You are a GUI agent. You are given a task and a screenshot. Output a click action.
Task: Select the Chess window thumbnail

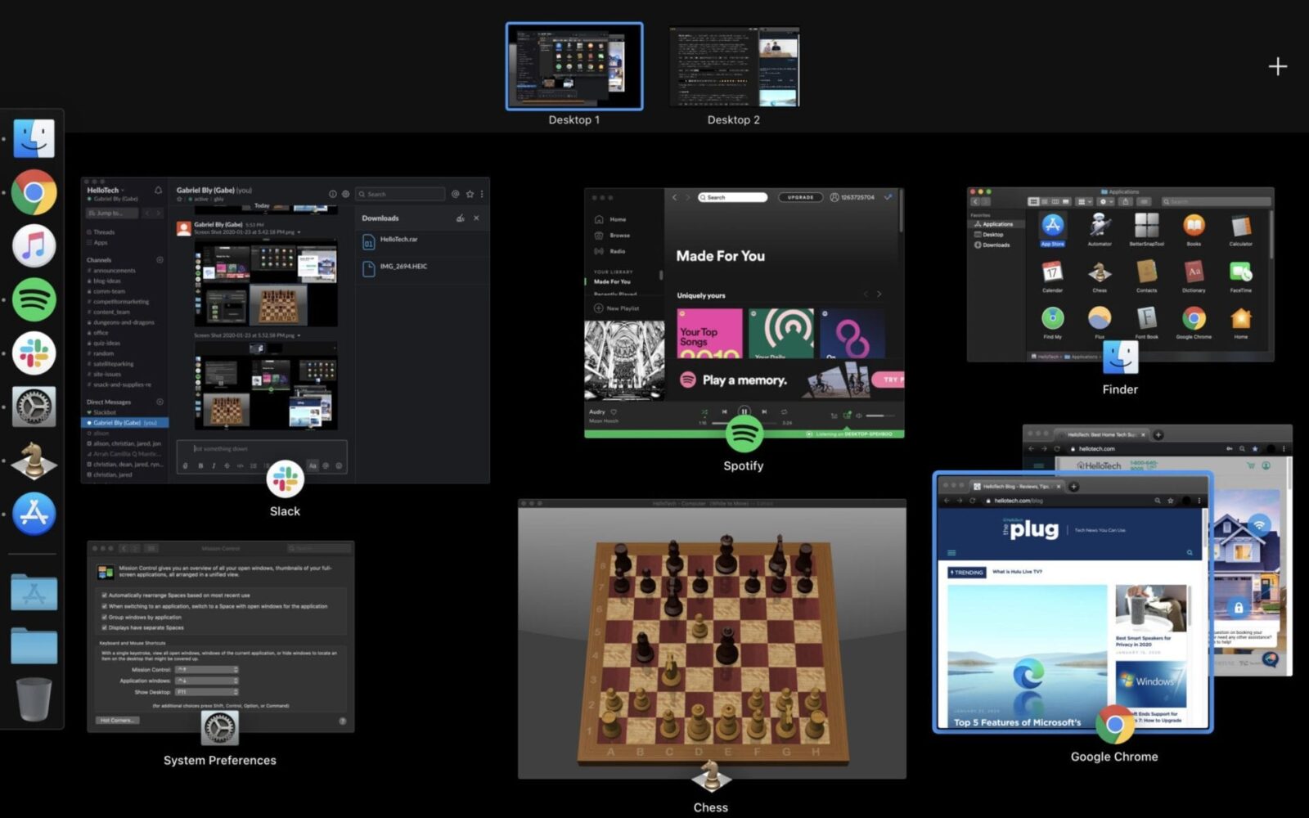pos(712,638)
